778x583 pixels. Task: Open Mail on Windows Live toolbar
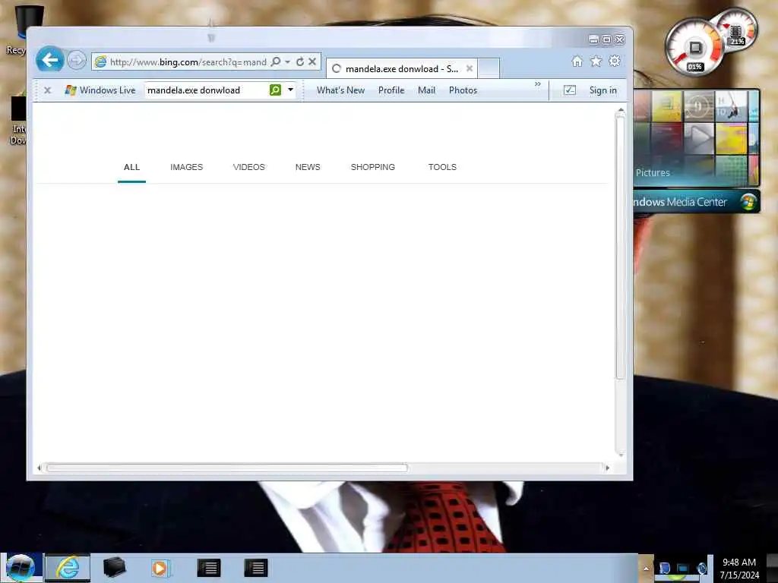coord(427,90)
